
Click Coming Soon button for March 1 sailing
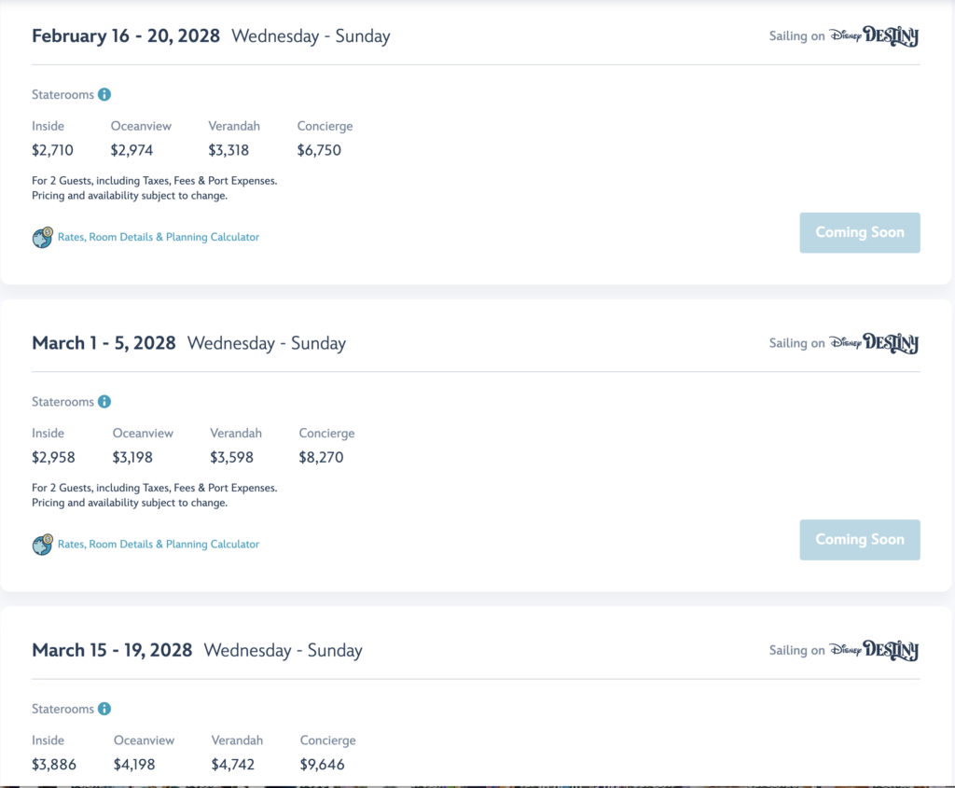tap(859, 540)
